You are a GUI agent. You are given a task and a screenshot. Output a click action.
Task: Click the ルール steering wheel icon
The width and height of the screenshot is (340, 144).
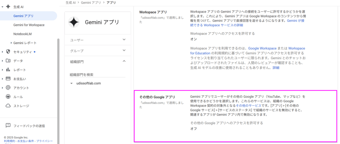point(8,97)
